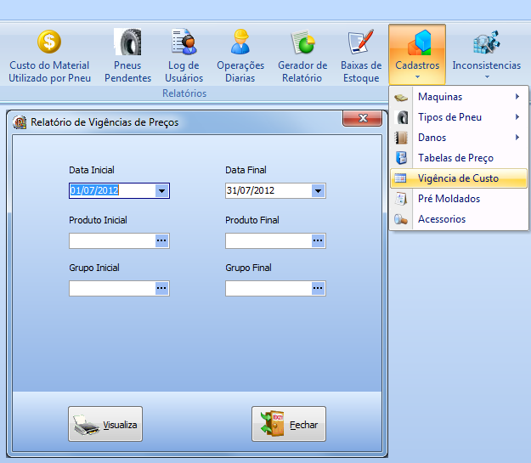Open Custo do Material Utilizado por Pneu report
This screenshot has height=463, width=531.
48,56
